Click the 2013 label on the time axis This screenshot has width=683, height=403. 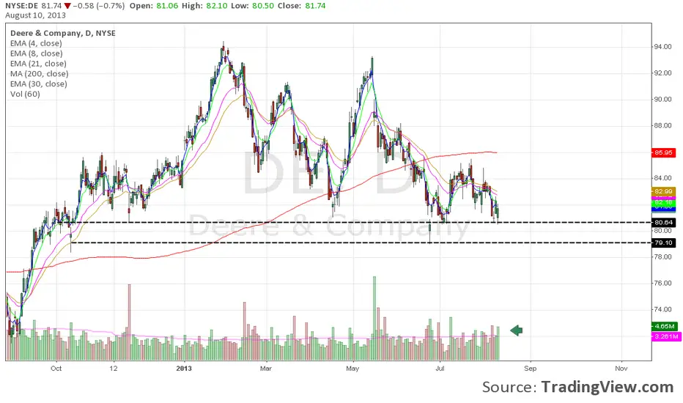(x=184, y=368)
